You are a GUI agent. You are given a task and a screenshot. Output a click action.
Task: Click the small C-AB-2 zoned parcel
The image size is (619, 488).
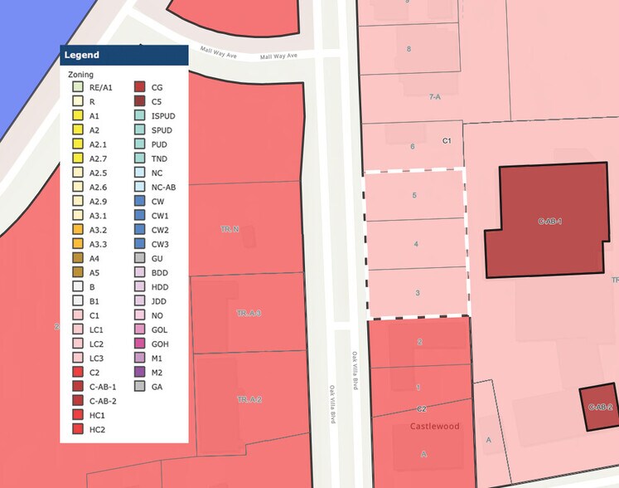[x=600, y=407]
